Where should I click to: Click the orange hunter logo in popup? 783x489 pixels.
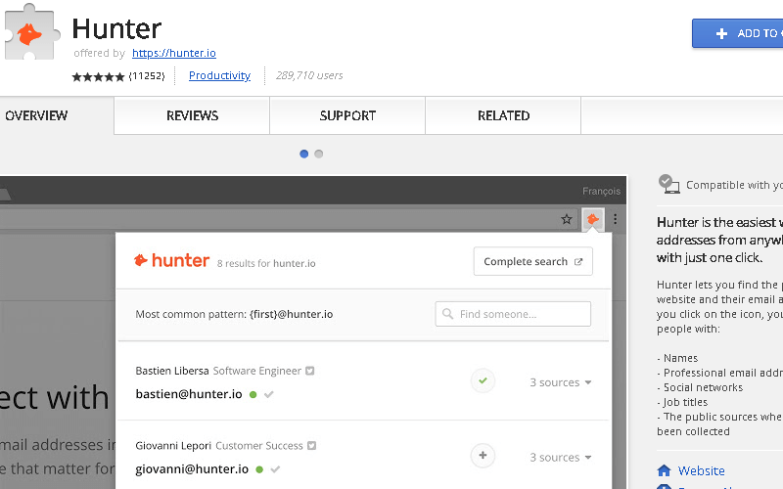172,260
